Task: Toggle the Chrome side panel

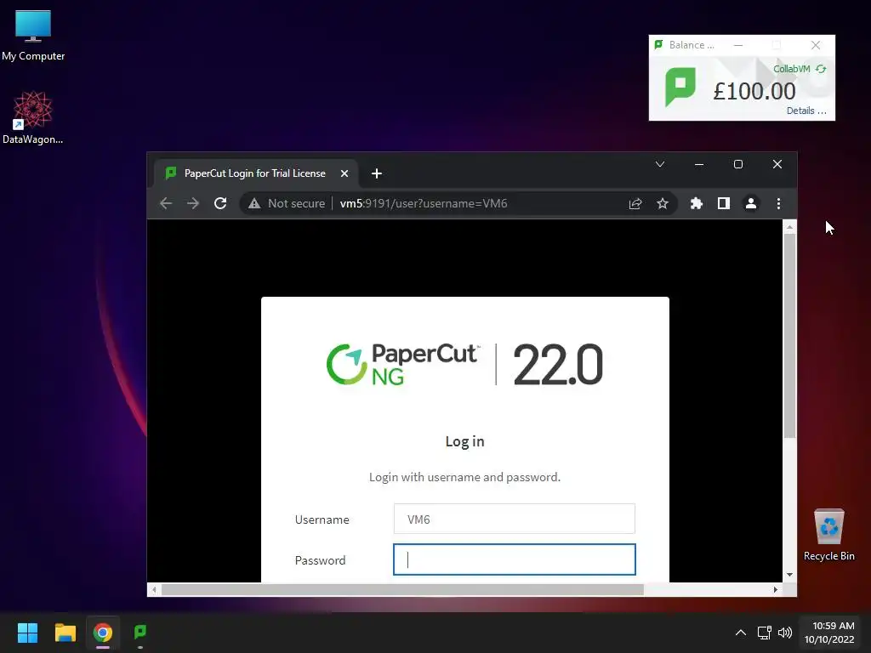Action: click(723, 204)
